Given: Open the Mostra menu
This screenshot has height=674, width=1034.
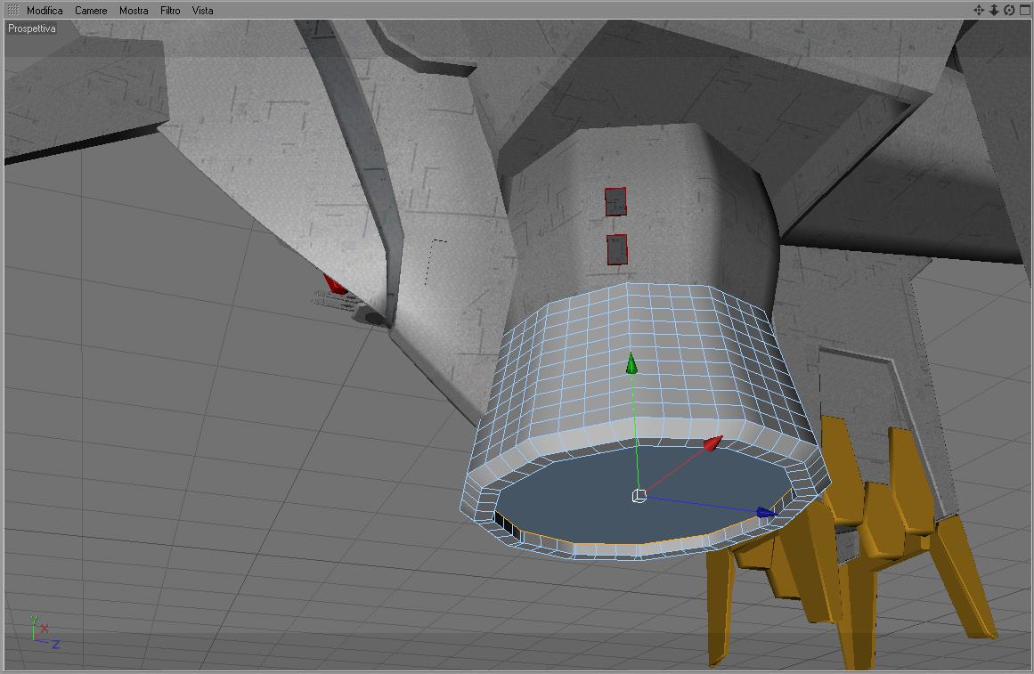Looking at the screenshot, I should [134, 11].
